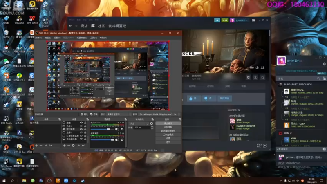Remove selected scene with minus button
The width and height of the screenshot is (327, 184).
41,146
